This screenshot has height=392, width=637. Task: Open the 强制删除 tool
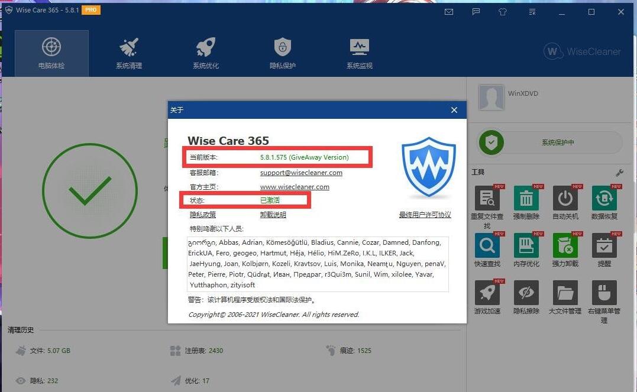(x=526, y=202)
